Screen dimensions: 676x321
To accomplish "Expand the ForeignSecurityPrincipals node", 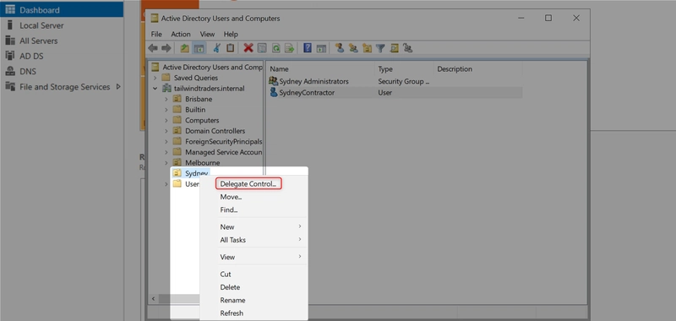I will pyautogui.click(x=166, y=141).
